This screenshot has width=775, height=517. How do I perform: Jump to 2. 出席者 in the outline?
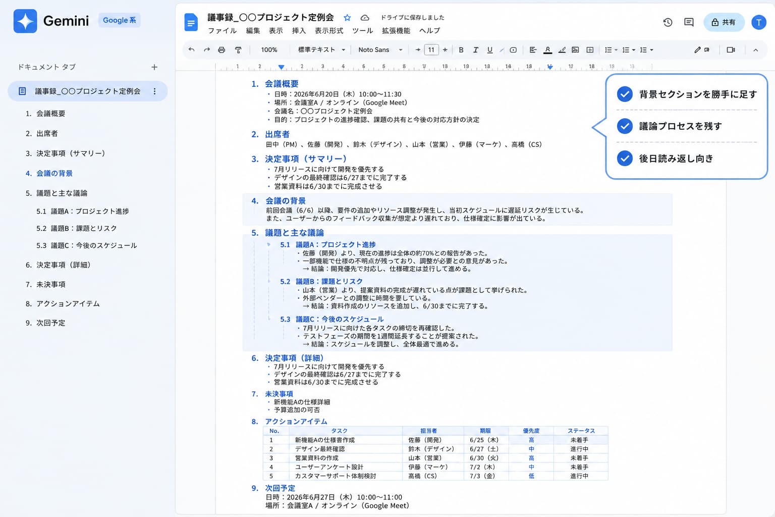coord(41,134)
